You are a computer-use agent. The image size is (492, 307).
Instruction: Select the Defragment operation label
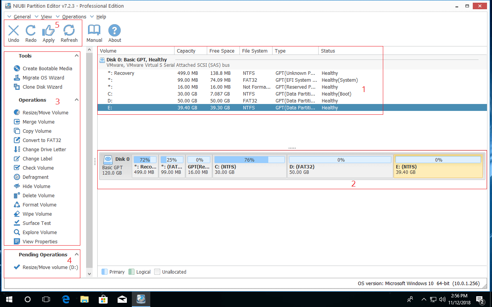tap(36, 177)
